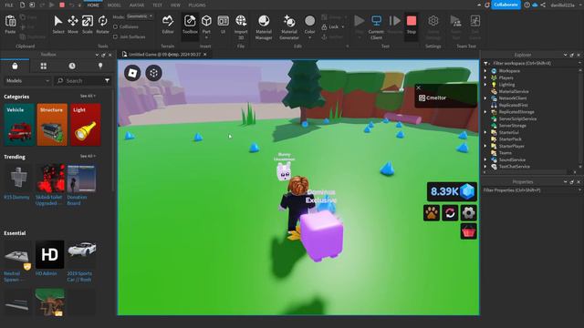Toggle the Join Surfaces checkbox
The width and height of the screenshot is (584, 328).
click(116, 36)
